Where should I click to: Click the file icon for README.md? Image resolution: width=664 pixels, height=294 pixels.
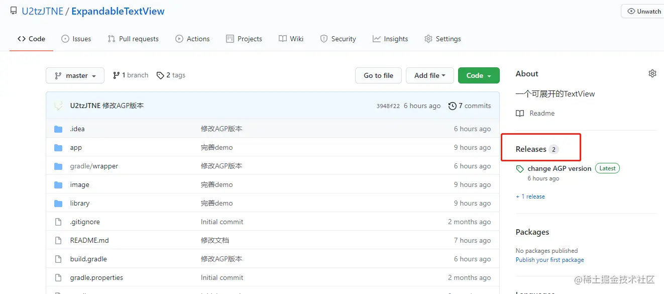coord(58,240)
